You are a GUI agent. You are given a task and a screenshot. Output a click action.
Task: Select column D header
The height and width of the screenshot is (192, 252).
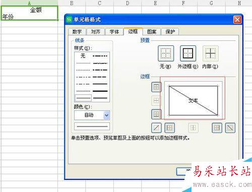[x=128, y=3]
